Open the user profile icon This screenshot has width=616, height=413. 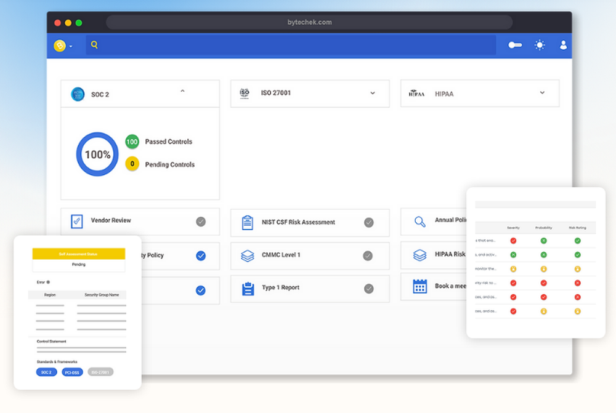pyautogui.click(x=563, y=45)
